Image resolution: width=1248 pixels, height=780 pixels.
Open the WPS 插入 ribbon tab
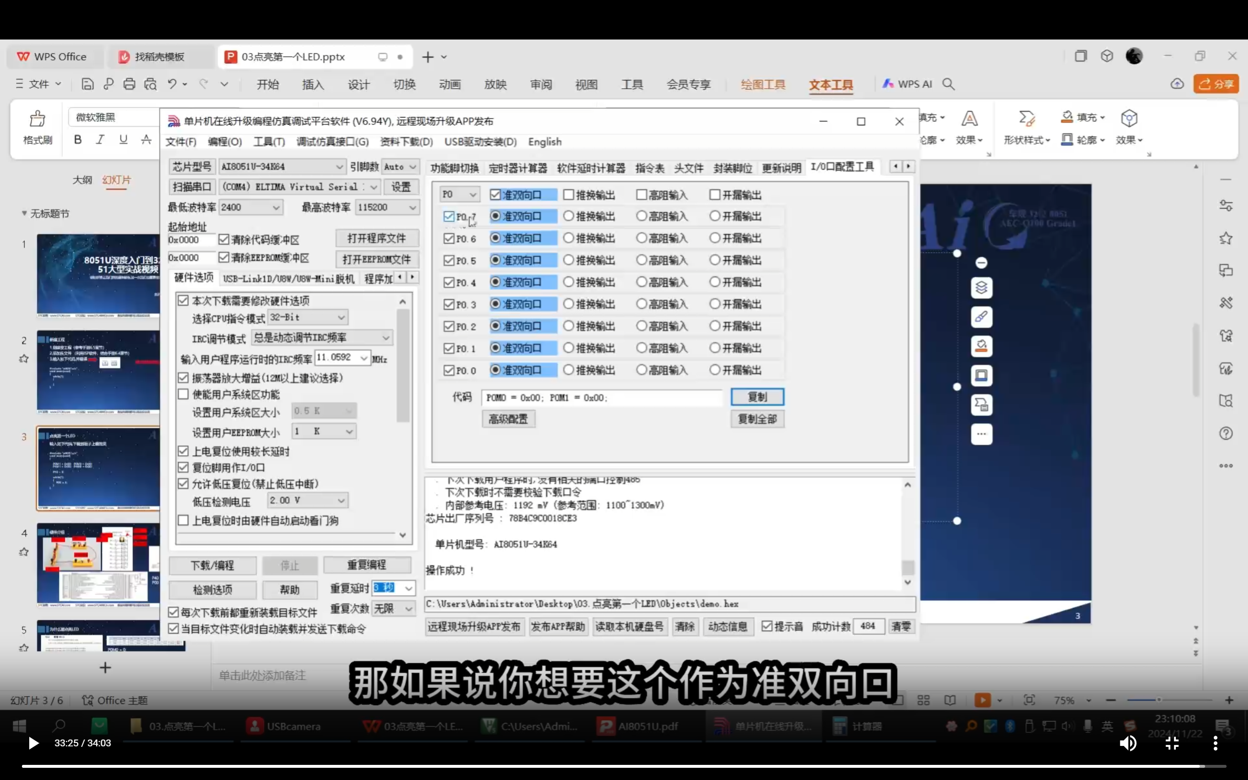pos(313,84)
